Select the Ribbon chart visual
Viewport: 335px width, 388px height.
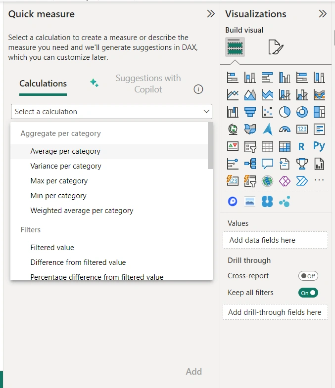tap(319, 95)
